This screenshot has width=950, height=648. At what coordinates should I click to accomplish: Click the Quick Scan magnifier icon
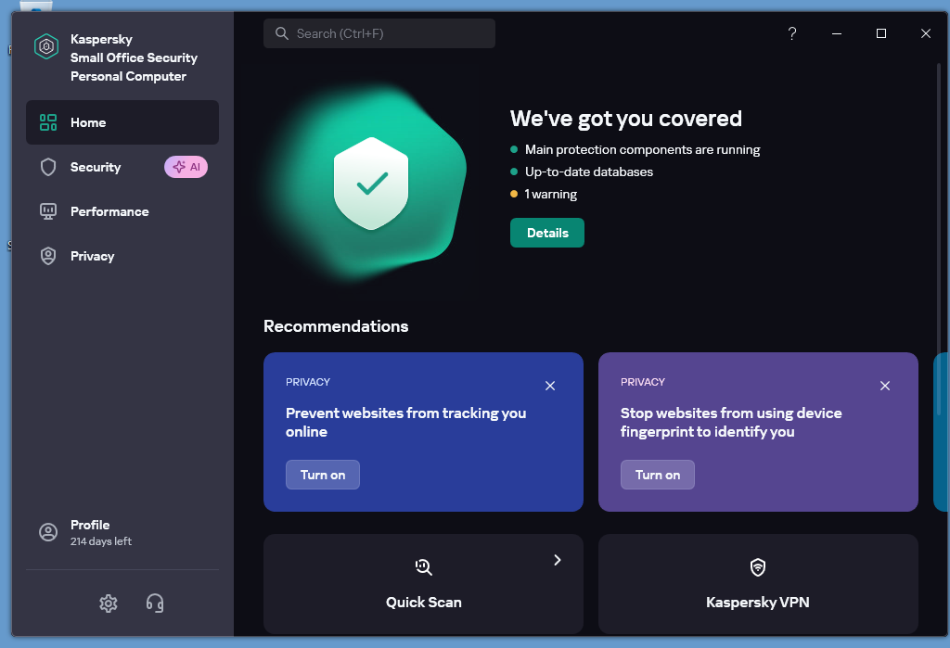(x=423, y=566)
